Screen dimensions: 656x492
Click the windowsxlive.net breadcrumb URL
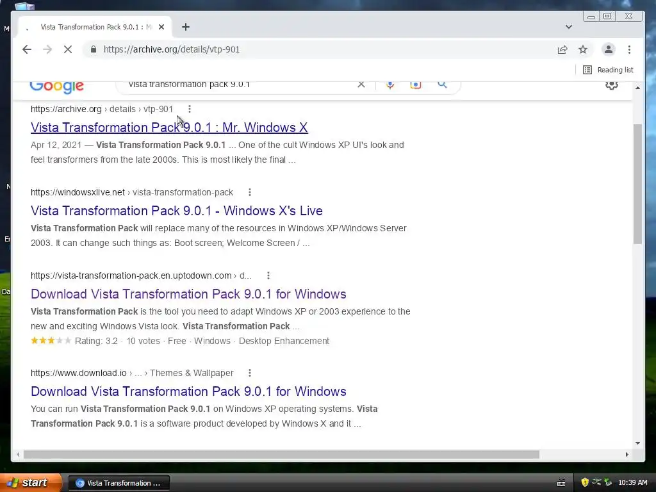point(132,192)
